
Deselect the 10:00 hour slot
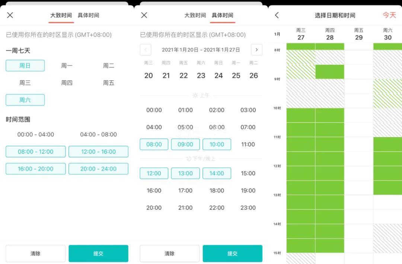coord(217,144)
